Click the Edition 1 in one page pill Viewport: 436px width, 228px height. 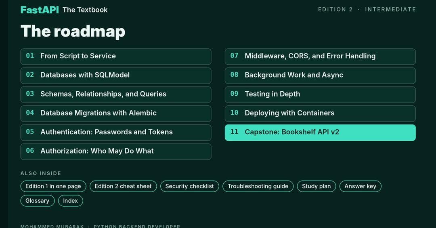[x=53, y=186]
